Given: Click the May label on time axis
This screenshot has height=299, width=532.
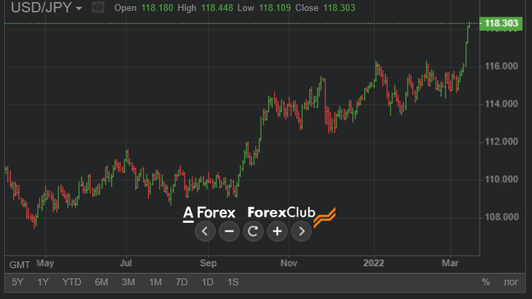Looking at the screenshot, I should click(45, 263).
